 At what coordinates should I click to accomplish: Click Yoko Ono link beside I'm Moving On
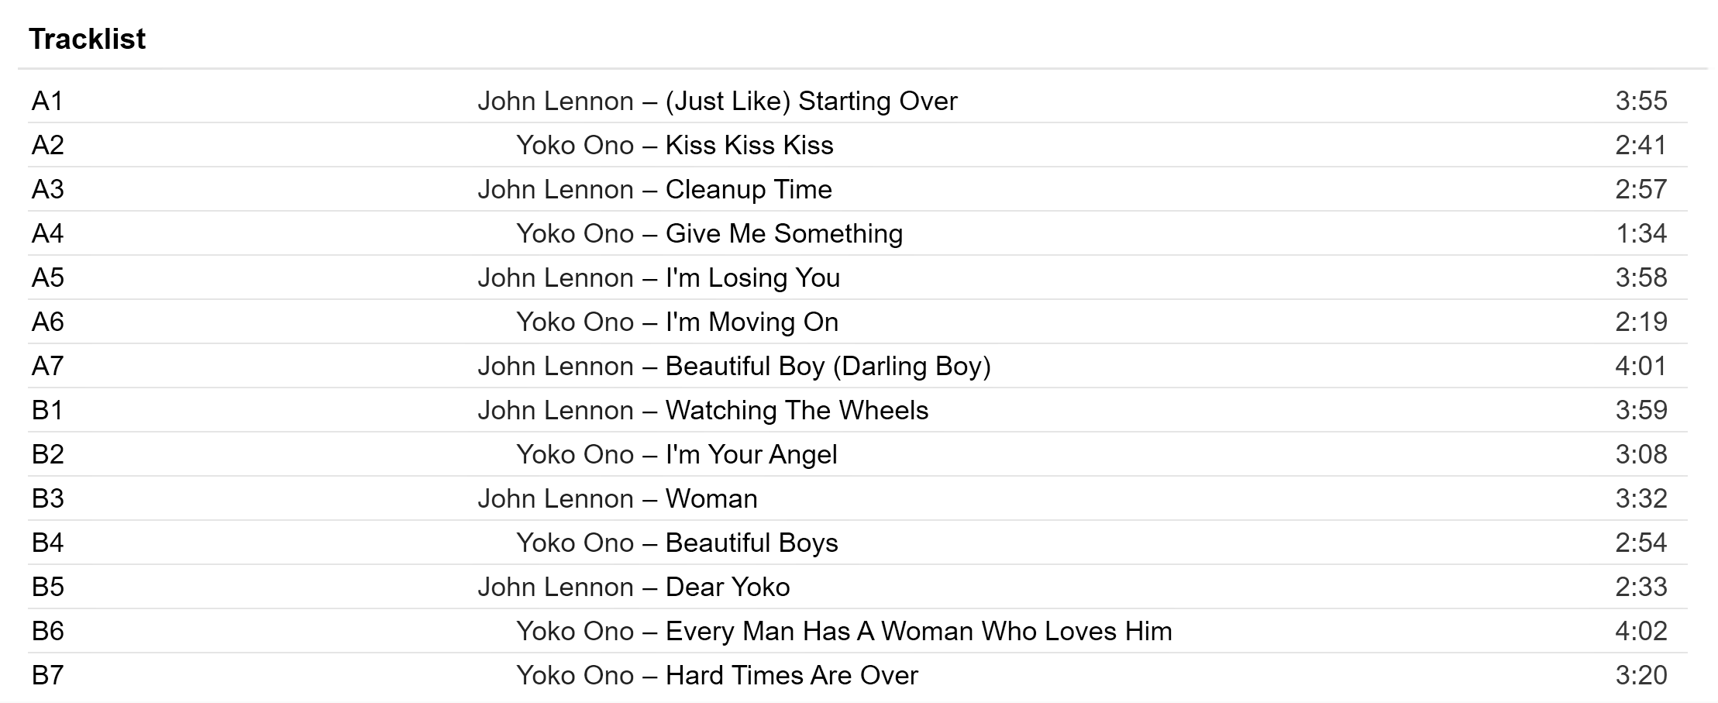(x=574, y=322)
